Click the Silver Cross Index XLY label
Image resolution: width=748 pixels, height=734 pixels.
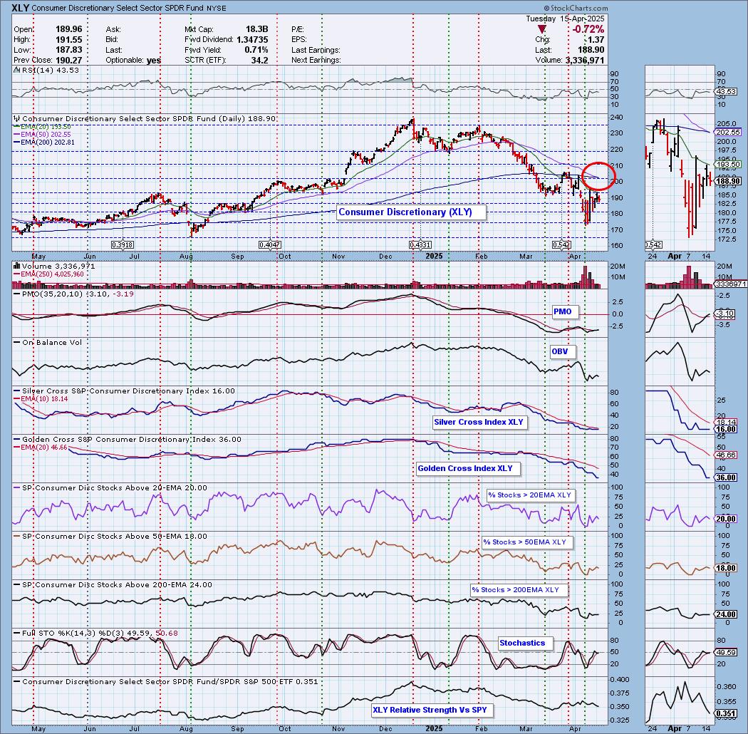pos(479,423)
